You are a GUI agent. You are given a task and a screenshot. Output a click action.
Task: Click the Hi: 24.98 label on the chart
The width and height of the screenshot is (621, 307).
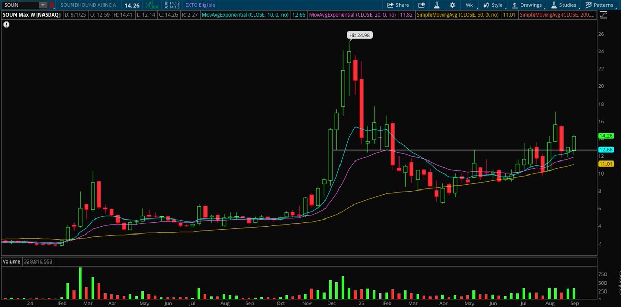click(x=359, y=35)
